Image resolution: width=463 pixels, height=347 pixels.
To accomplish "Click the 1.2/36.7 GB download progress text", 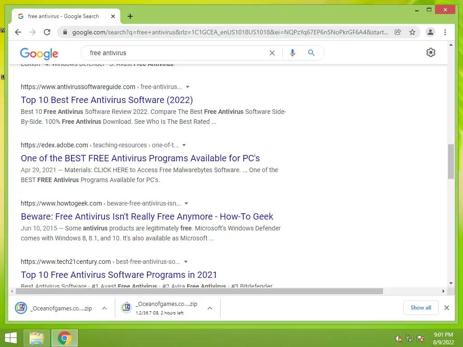I will click(160, 313).
